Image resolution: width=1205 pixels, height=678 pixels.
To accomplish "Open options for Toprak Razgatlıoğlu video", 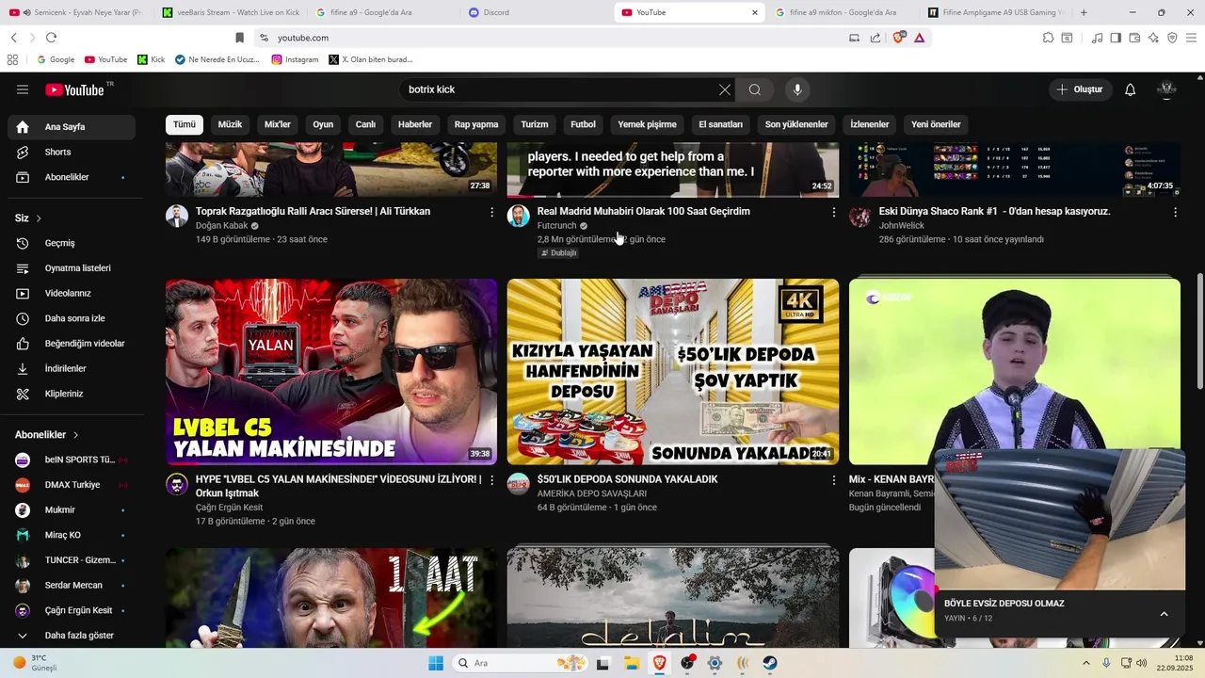I will [x=491, y=213].
